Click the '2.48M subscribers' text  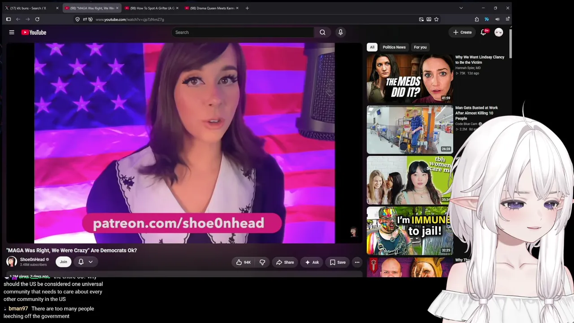[33, 265]
